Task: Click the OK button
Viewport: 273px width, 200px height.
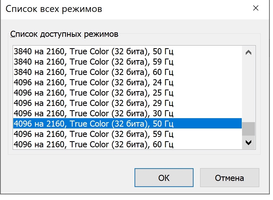Action: coord(164,178)
